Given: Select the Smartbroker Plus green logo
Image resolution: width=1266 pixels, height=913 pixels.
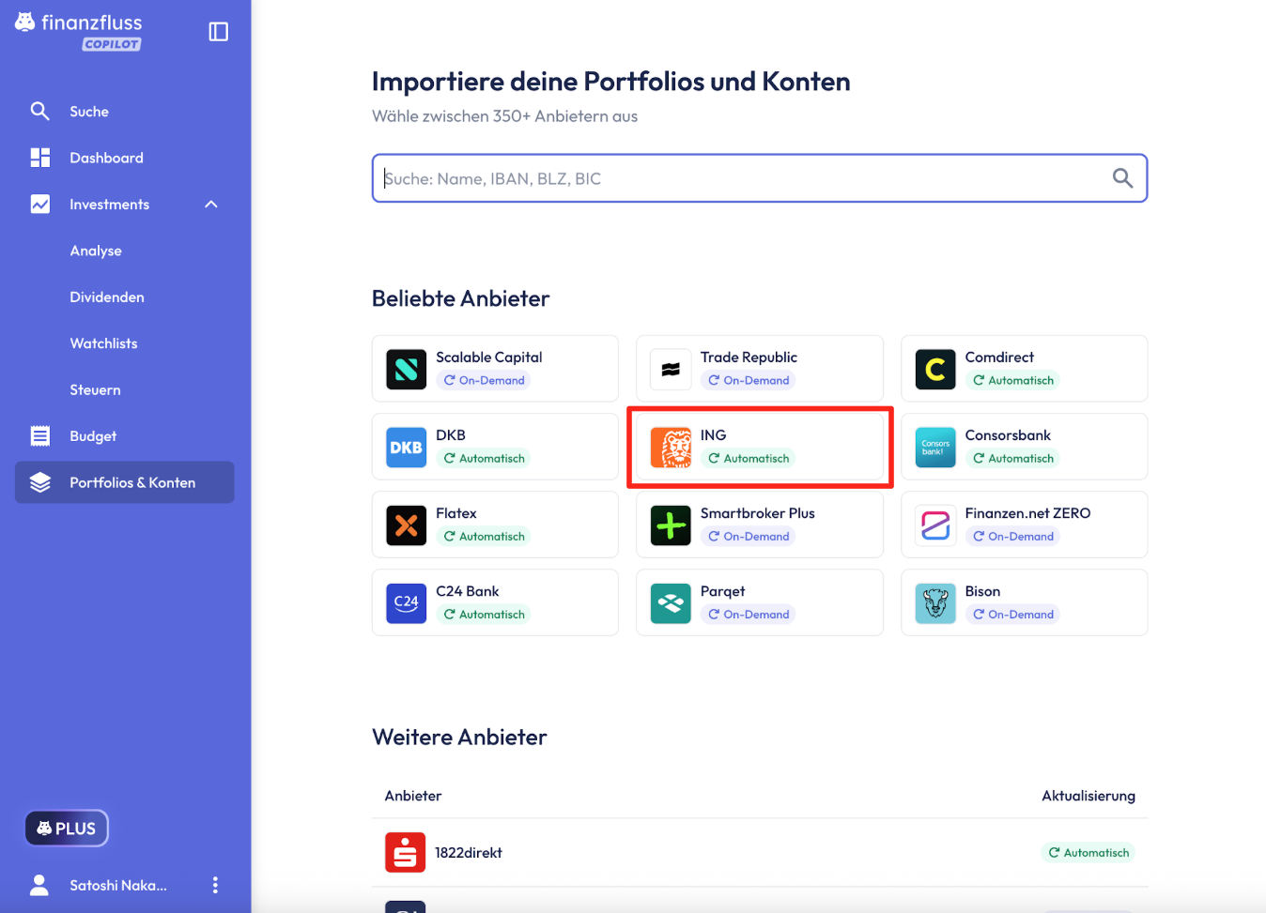Looking at the screenshot, I should [x=671, y=525].
